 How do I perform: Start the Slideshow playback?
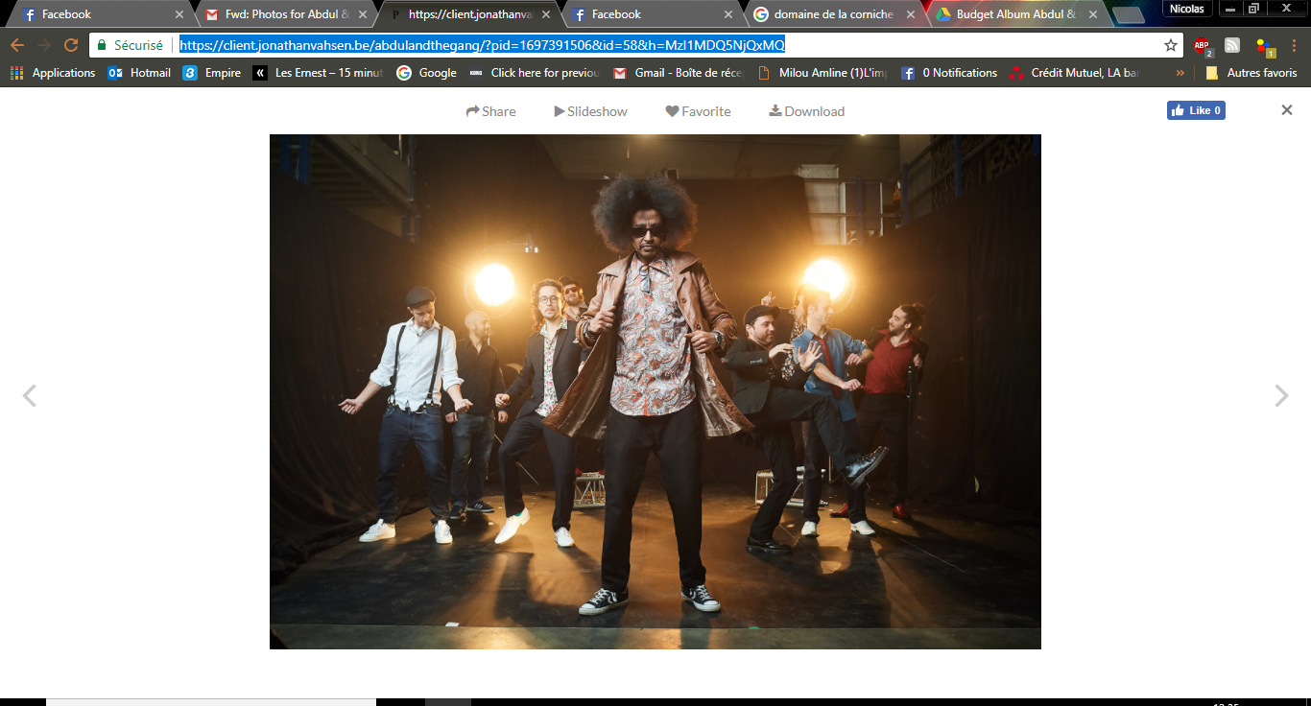(590, 111)
